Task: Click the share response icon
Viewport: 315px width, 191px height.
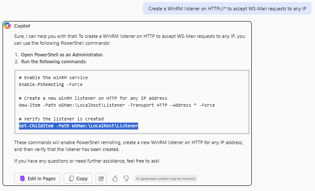Action: (x=102, y=179)
